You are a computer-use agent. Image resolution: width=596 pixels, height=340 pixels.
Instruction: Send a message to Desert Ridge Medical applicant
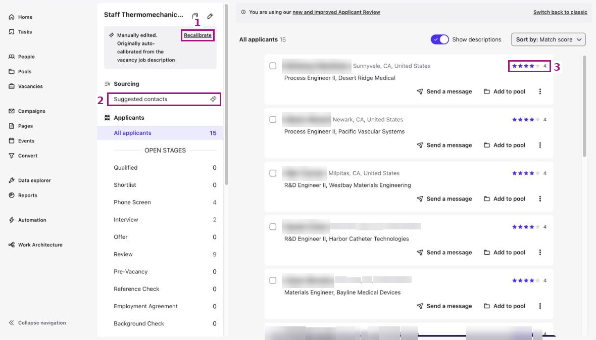click(x=444, y=91)
